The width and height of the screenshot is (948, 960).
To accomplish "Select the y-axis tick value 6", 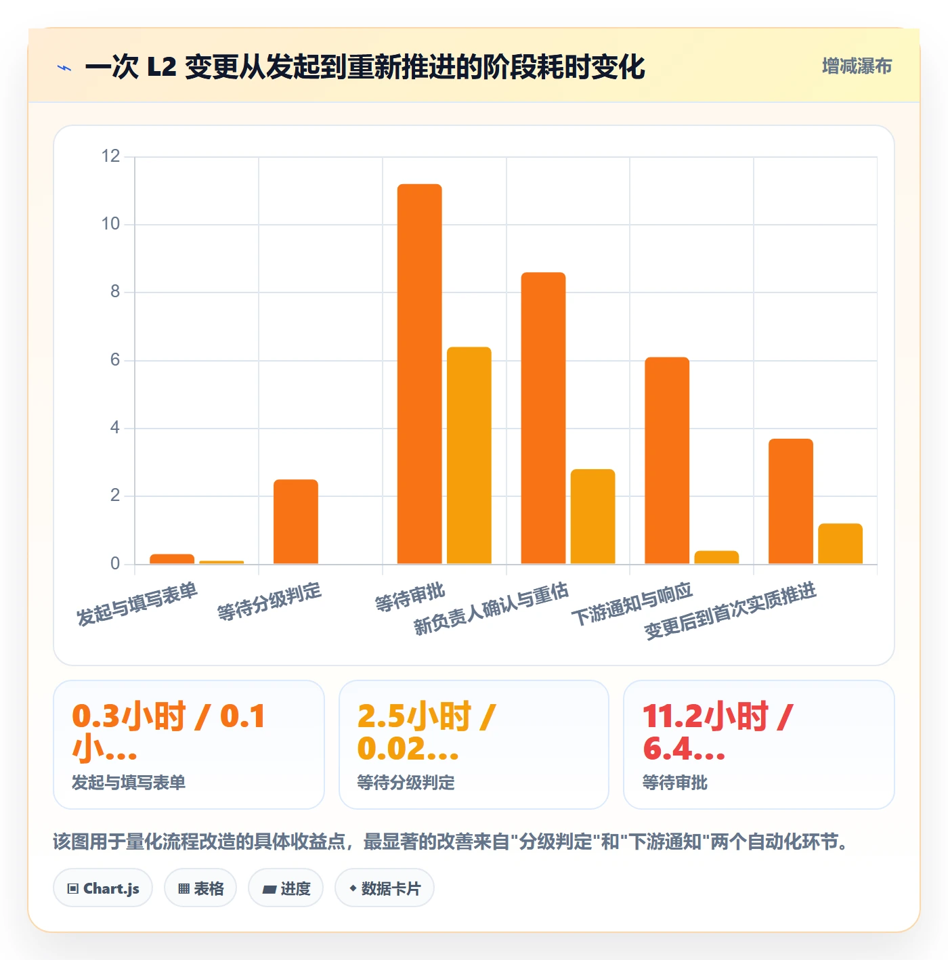I will click(x=115, y=360).
